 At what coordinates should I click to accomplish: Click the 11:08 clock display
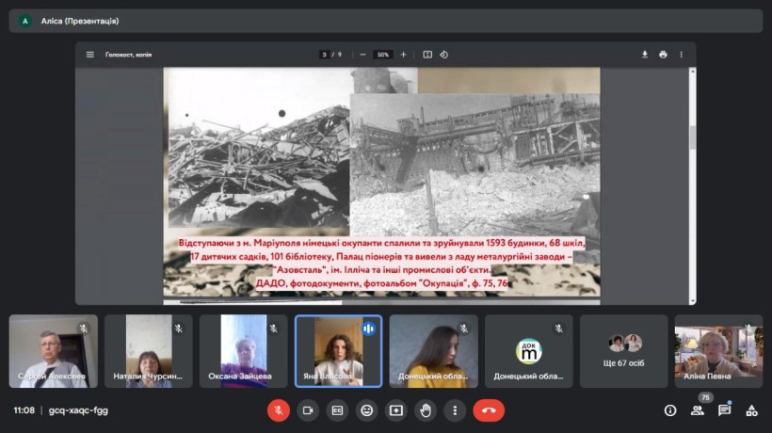(x=24, y=410)
